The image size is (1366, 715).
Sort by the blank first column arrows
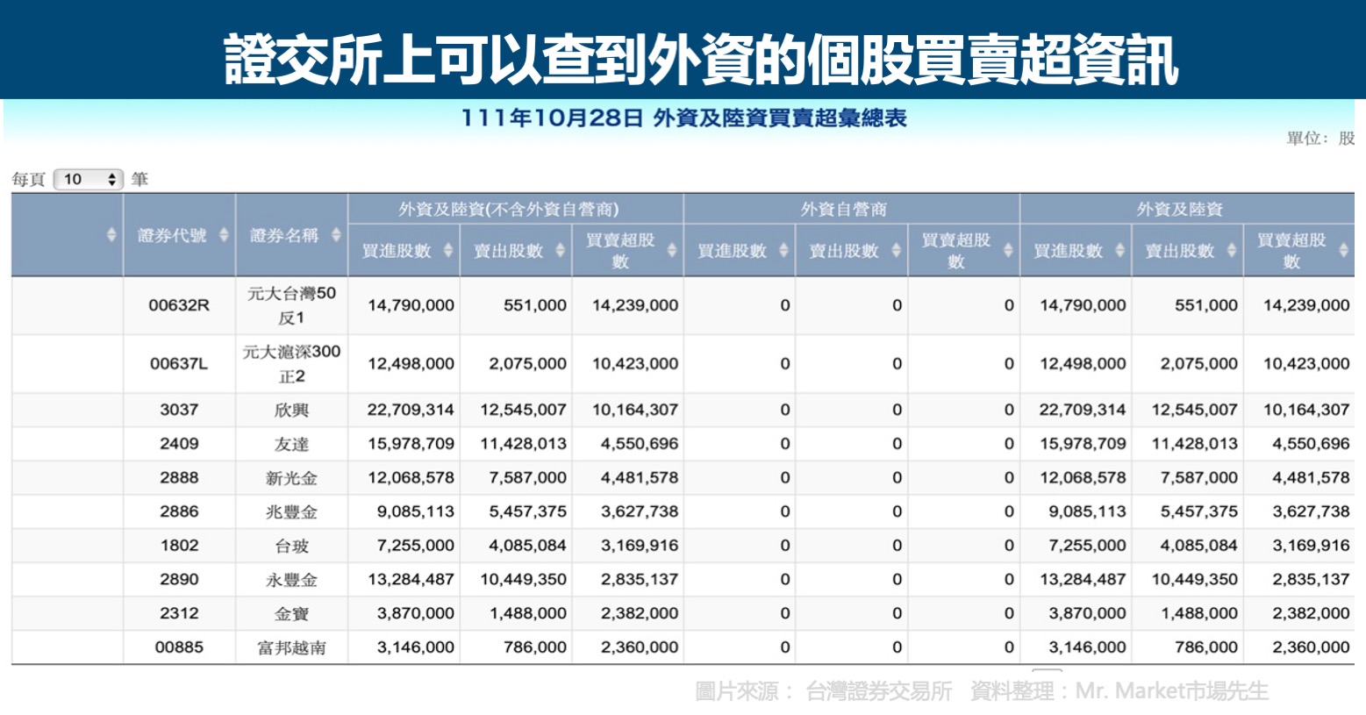[x=111, y=235]
